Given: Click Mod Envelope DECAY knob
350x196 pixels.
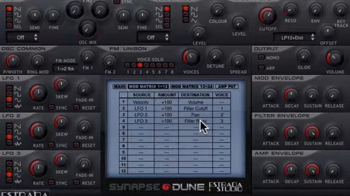Looking at the screenshot, I should pos(291,95).
